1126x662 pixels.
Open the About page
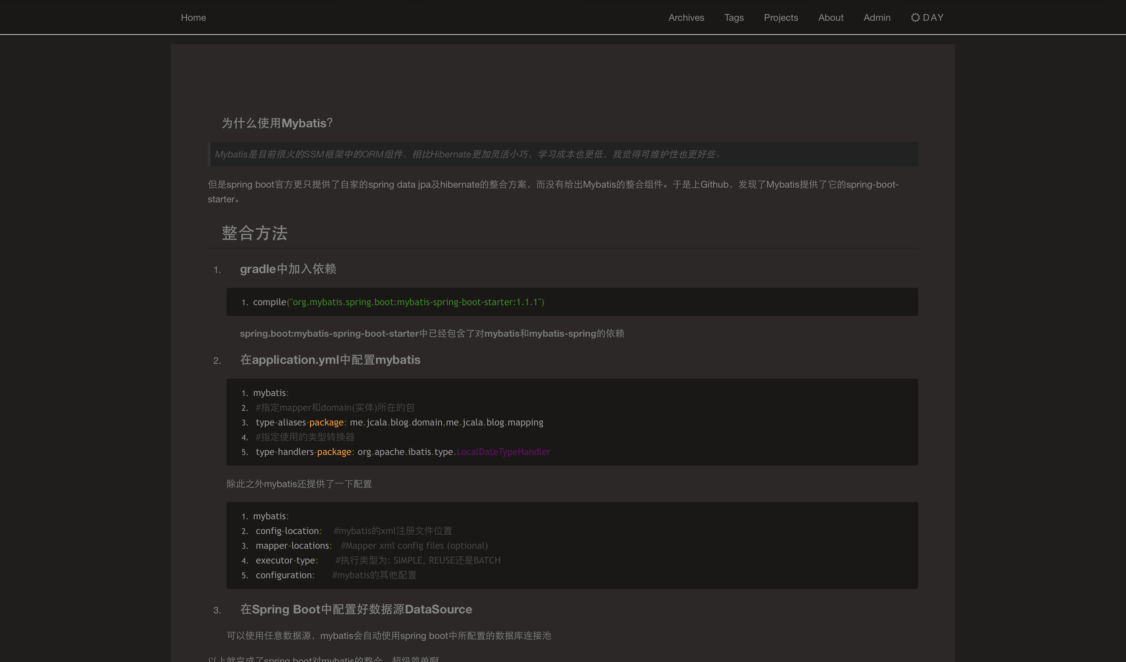pyautogui.click(x=831, y=17)
